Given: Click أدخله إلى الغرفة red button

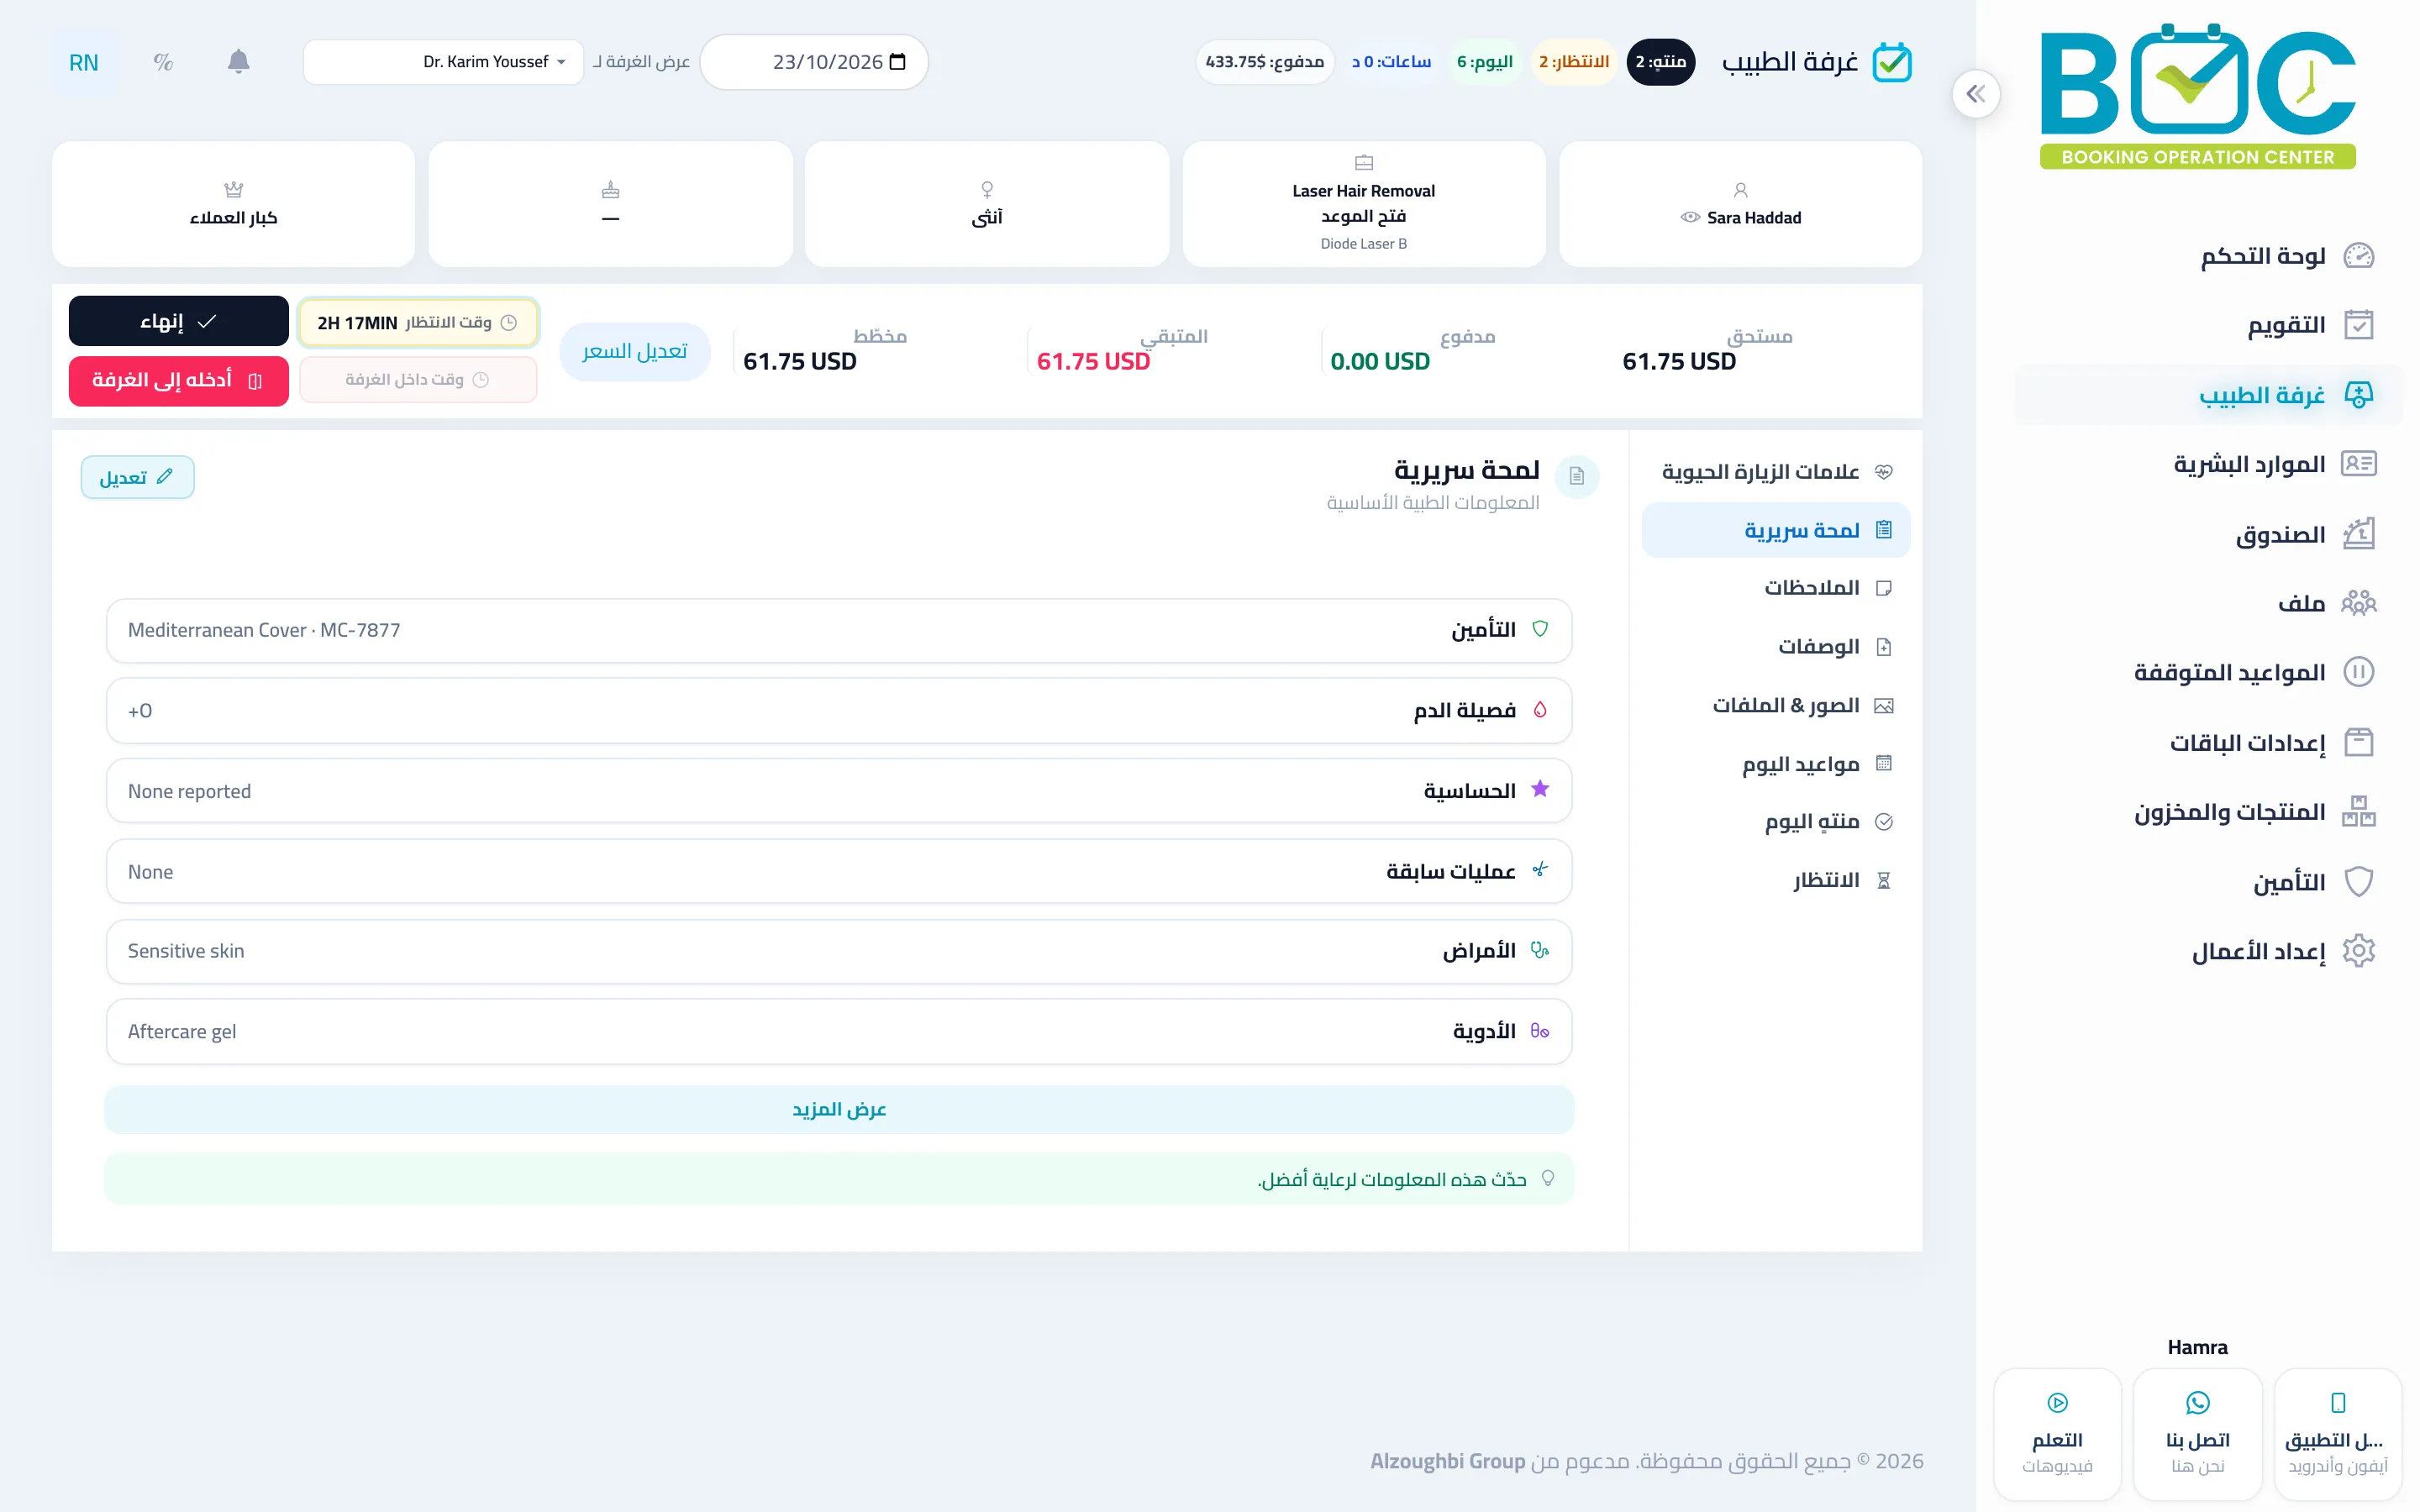Looking at the screenshot, I should pos(179,380).
